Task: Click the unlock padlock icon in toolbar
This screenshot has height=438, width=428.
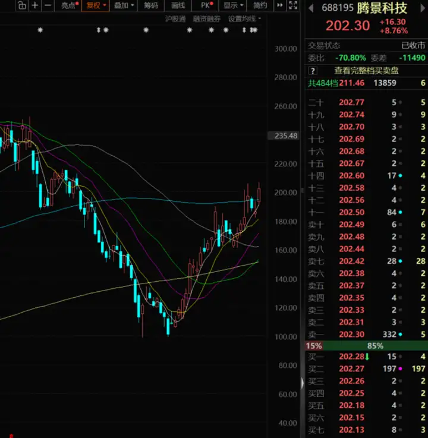Action: 22,5
